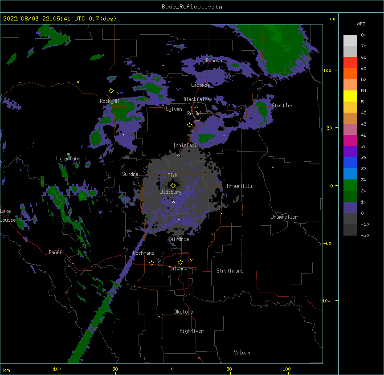Click the Lake Louise label
The height and width of the screenshot is (375, 384).
(x=8, y=216)
